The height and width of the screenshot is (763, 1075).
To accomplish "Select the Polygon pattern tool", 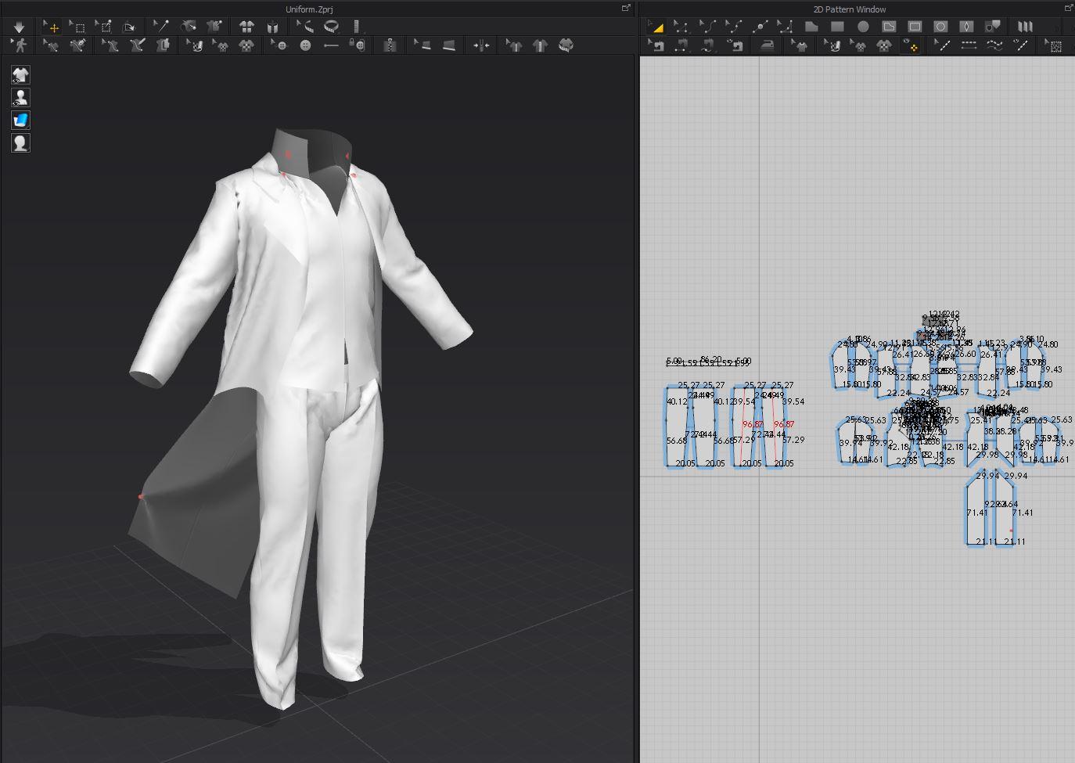I will point(811,27).
